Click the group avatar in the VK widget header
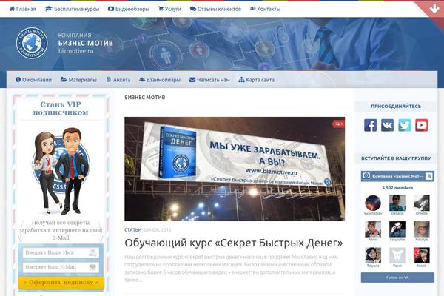444x296 pixels. (366, 176)
